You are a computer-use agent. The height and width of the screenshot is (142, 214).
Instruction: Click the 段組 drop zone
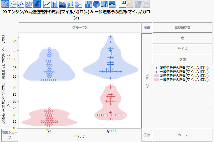coord(147,28)
